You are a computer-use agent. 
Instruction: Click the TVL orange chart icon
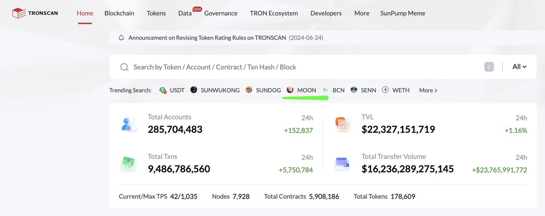[x=343, y=124]
